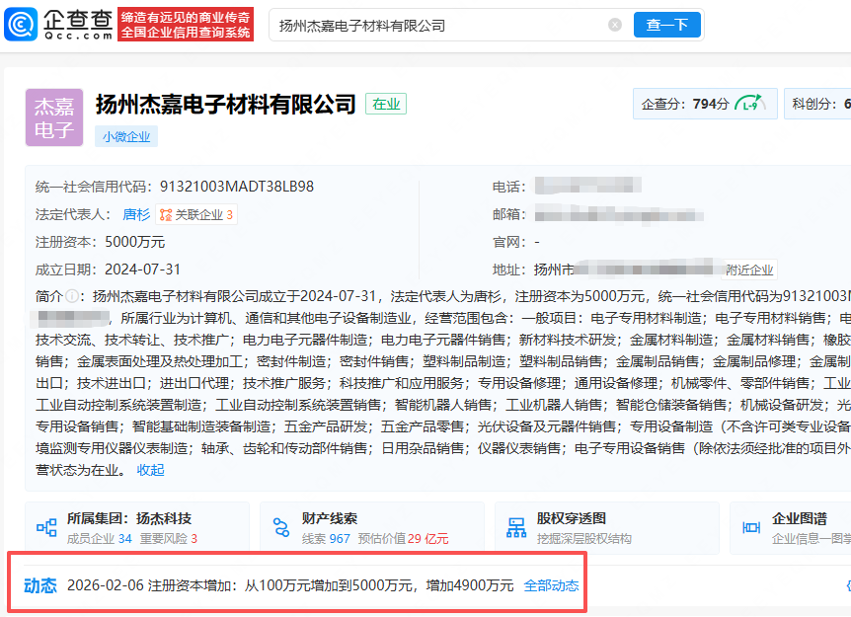851x617 pixels.
Task: View 成员企业 34 list
Action: [x=100, y=538]
